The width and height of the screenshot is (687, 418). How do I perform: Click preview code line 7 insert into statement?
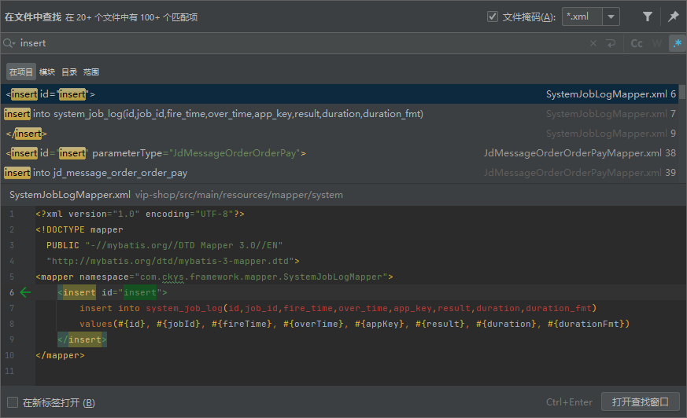point(338,308)
